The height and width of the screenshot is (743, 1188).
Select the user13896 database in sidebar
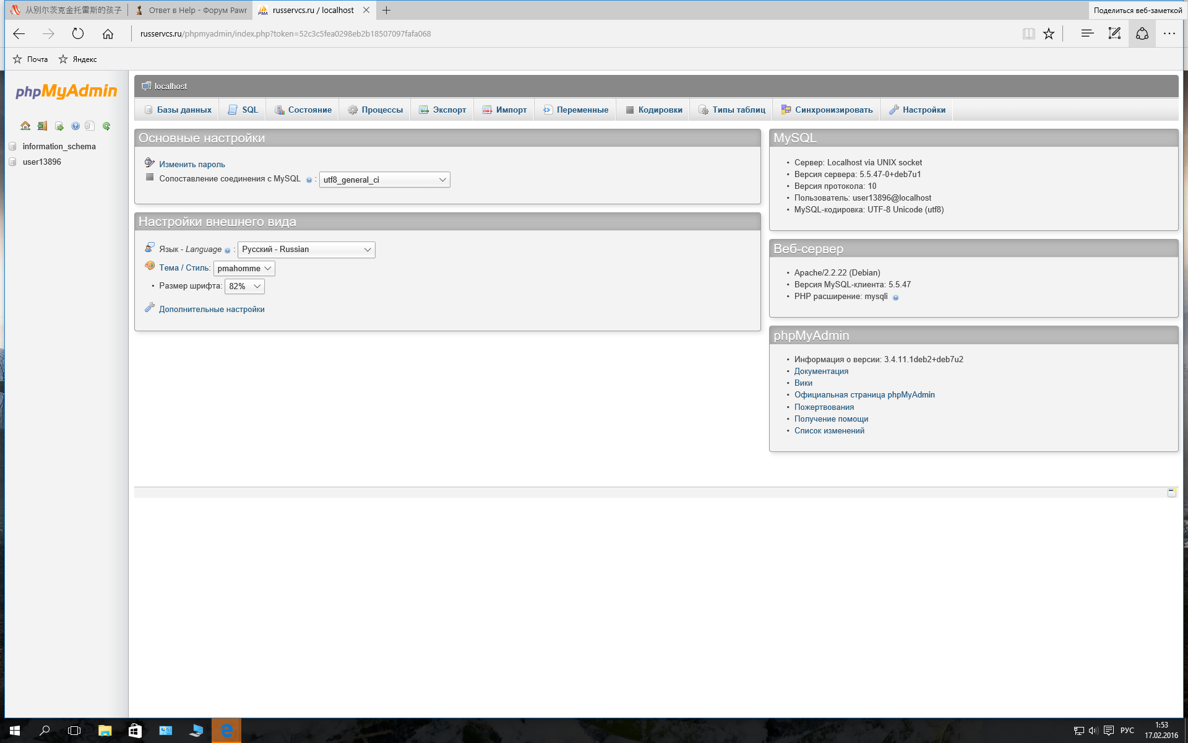[42, 162]
